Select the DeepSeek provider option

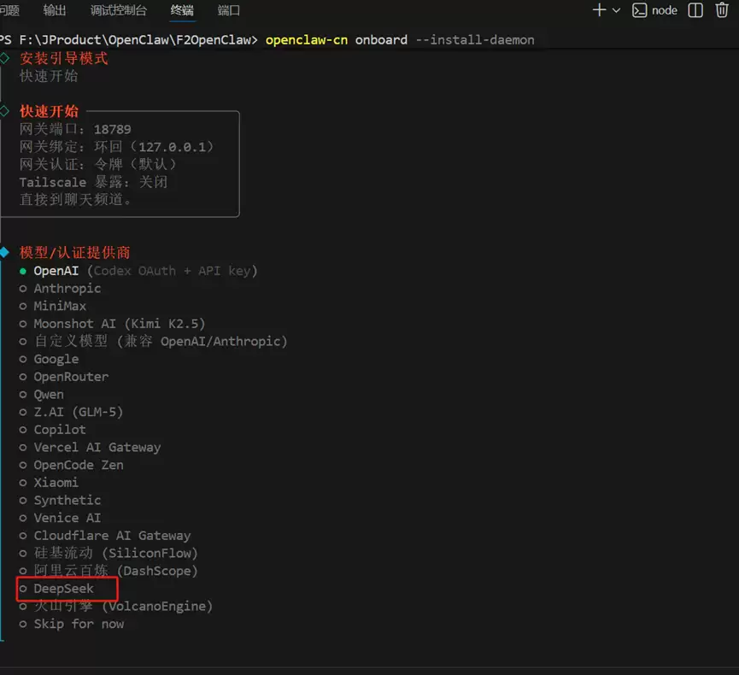coord(63,589)
